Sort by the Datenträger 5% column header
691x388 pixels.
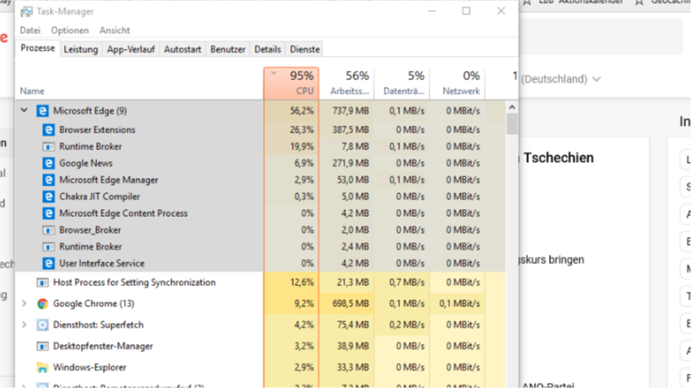coord(402,84)
